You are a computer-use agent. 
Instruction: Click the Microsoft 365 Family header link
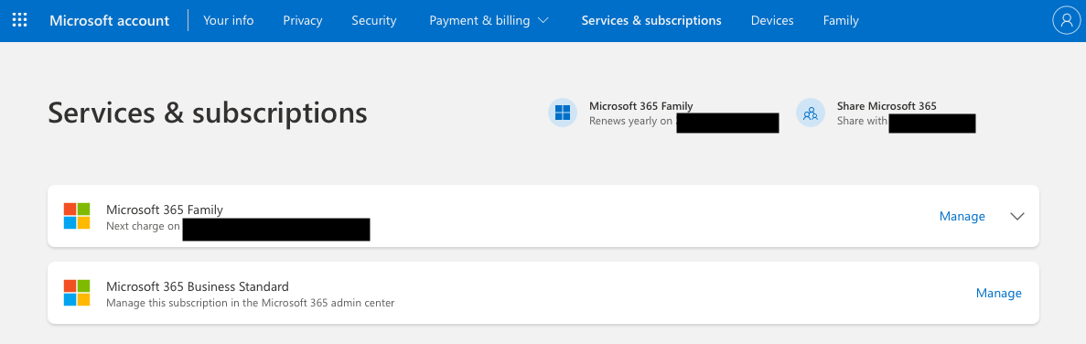[x=641, y=106]
